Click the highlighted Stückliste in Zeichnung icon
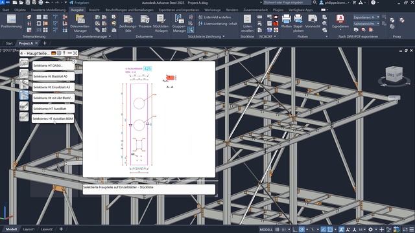This screenshot has height=233, width=415. (x=191, y=30)
